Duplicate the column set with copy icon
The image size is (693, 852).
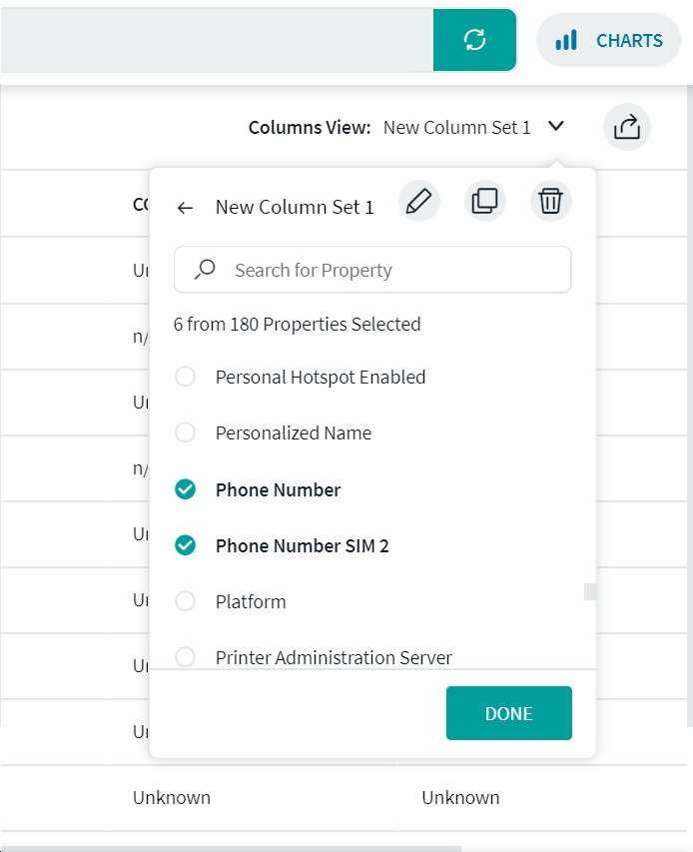(484, 201)
